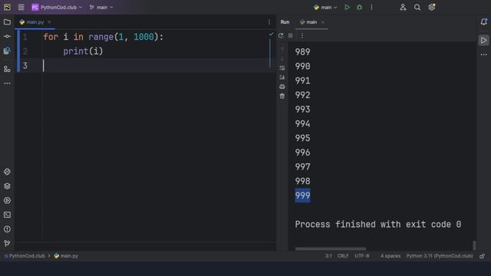Click inspection checkmark in editor corner
The width and height of the screenshot is (491, 276).
pyautogui.click(x=271, y=34)
